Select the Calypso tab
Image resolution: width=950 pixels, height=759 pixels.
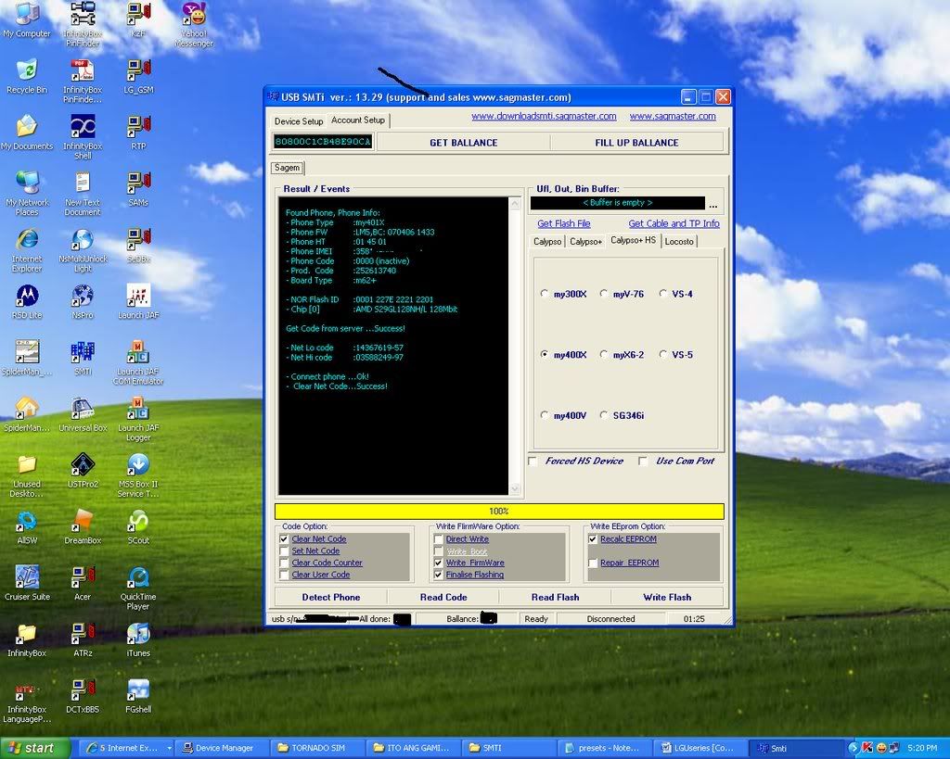click(x=547, y=242)
